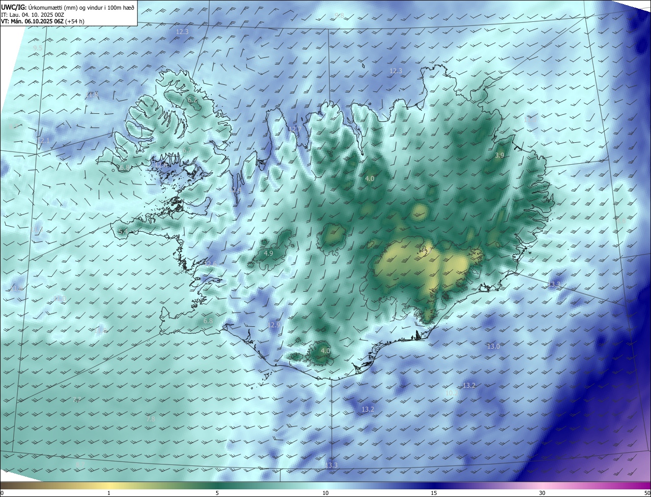
Task: Click the 6.2 value on the Westfjords glacier
Action: (192, 100)
